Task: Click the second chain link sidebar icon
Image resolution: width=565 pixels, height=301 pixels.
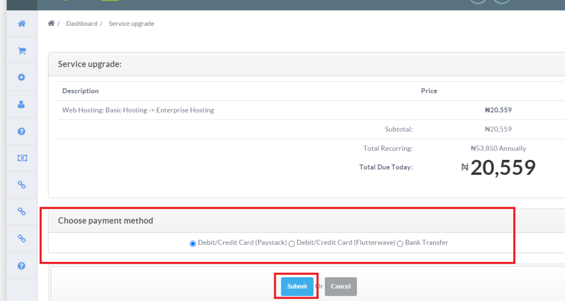Action: (22, 211)
